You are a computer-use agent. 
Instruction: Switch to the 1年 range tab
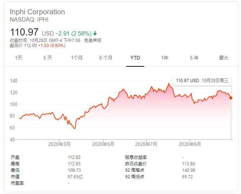[165, 58]
